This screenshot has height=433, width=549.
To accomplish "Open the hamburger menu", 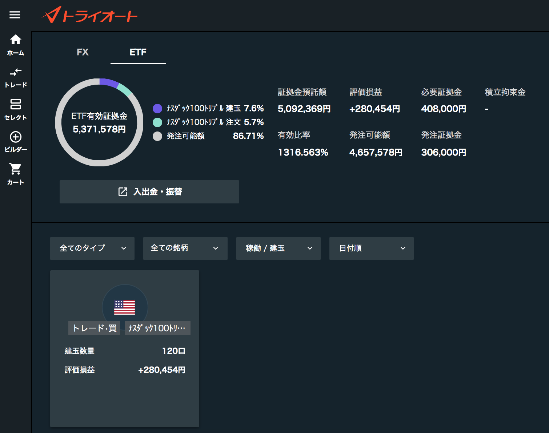I will (15, 15).
